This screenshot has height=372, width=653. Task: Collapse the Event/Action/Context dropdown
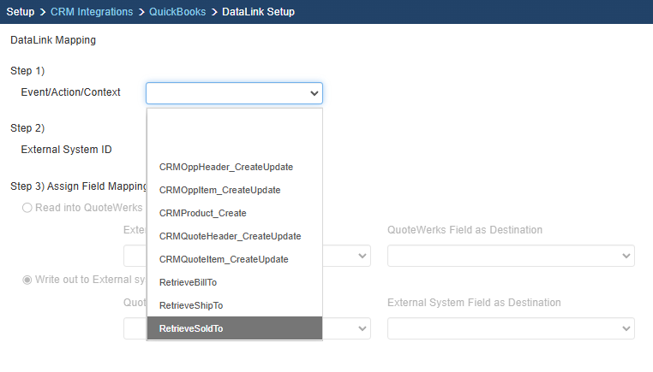[234, 92]
